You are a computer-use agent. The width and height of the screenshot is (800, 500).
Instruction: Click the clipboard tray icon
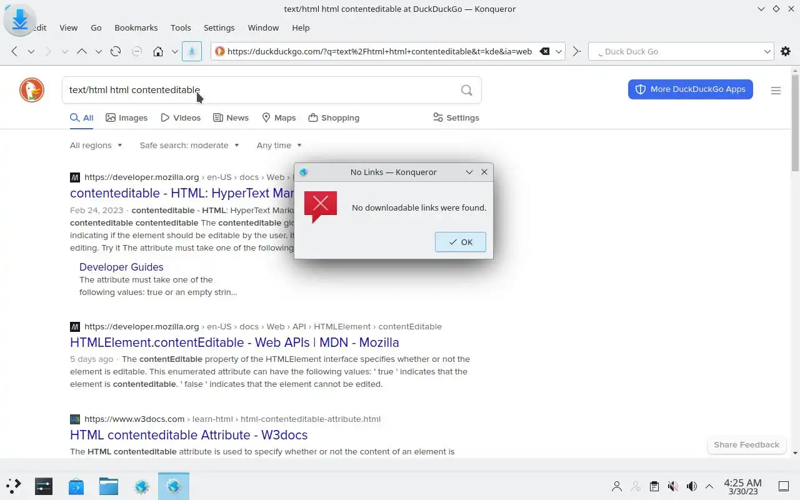(654, 486)
